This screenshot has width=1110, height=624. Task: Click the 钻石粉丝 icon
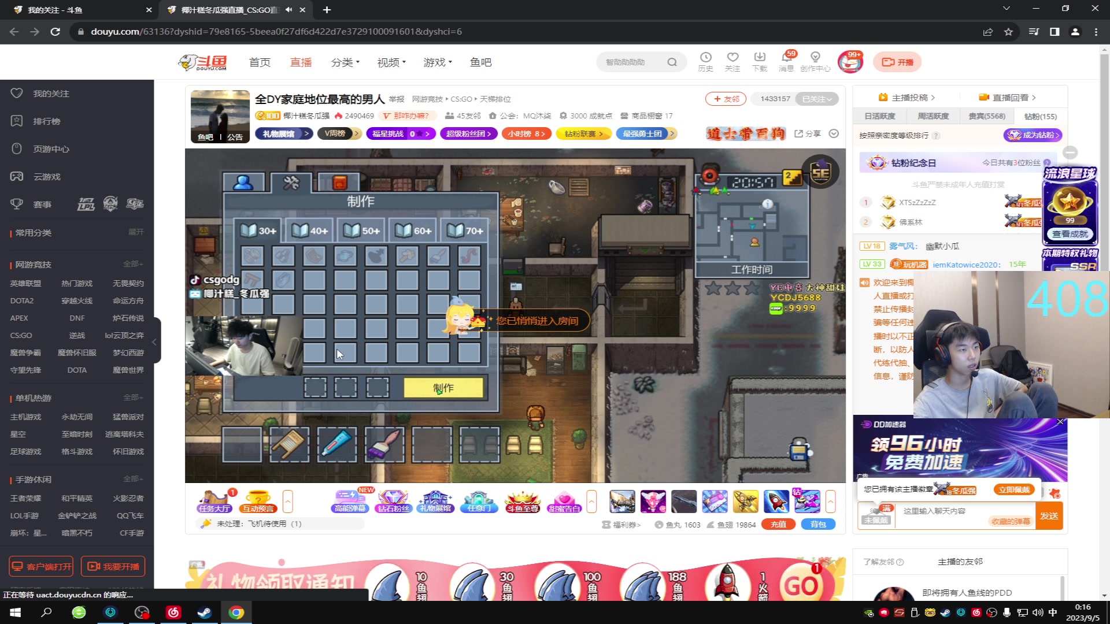click(x=393, y=502)
